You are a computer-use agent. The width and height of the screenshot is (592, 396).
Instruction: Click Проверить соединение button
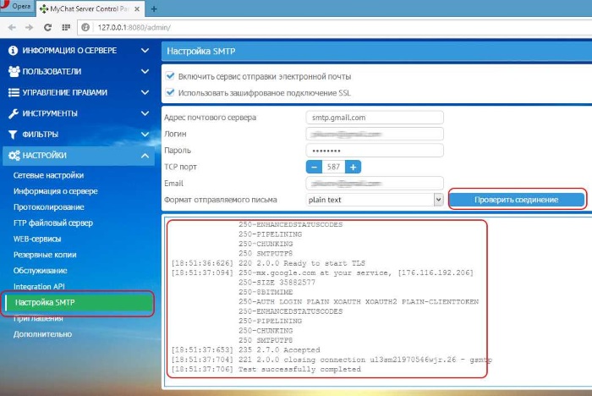coord(517,200)
